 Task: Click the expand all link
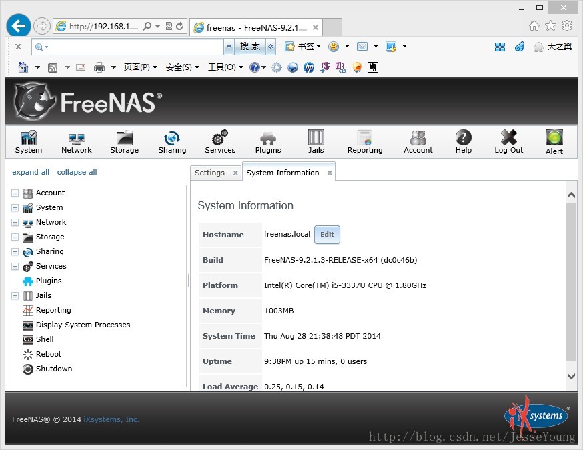coord(31,172)
